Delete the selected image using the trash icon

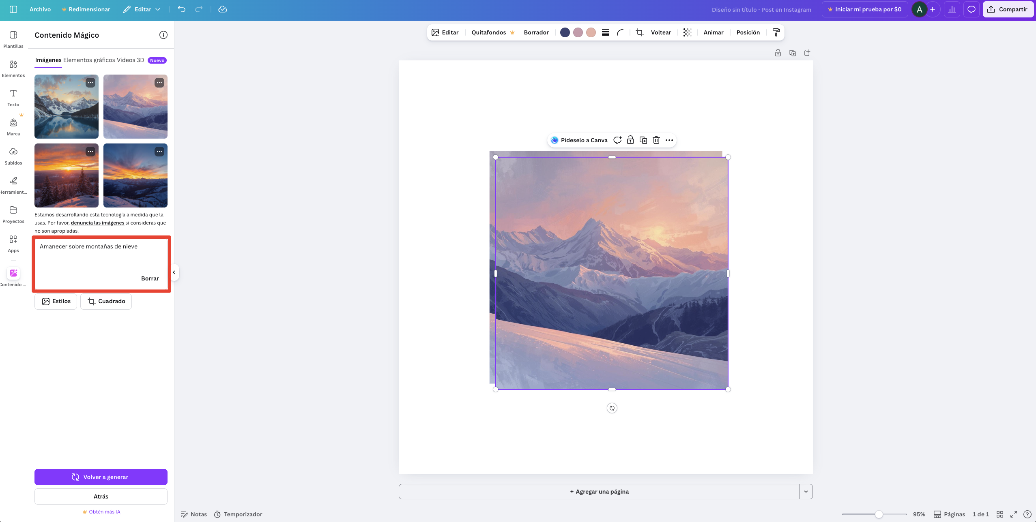coord(656,140)
